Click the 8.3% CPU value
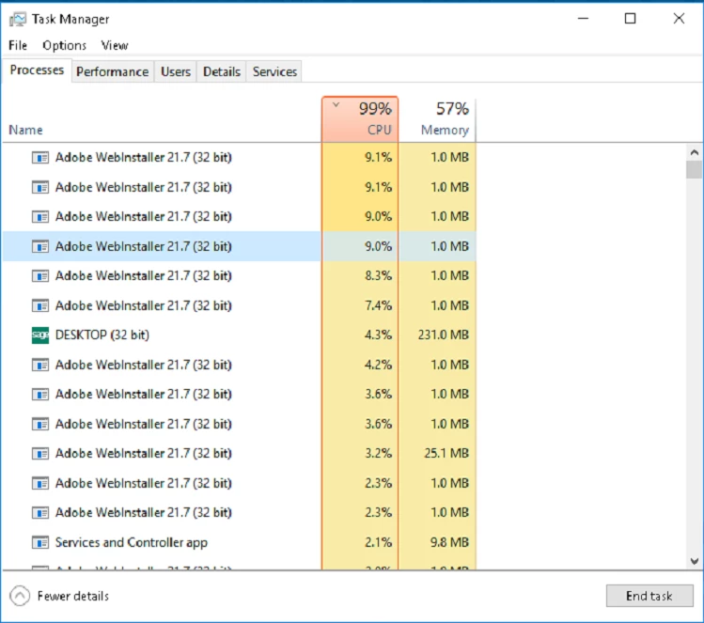This screenshot has height=623, width=704. 378,275
